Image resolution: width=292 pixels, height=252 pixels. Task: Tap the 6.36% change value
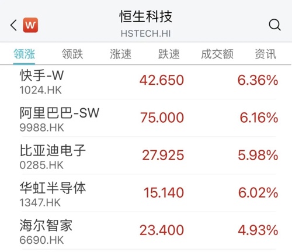click(x=258, y=80)
